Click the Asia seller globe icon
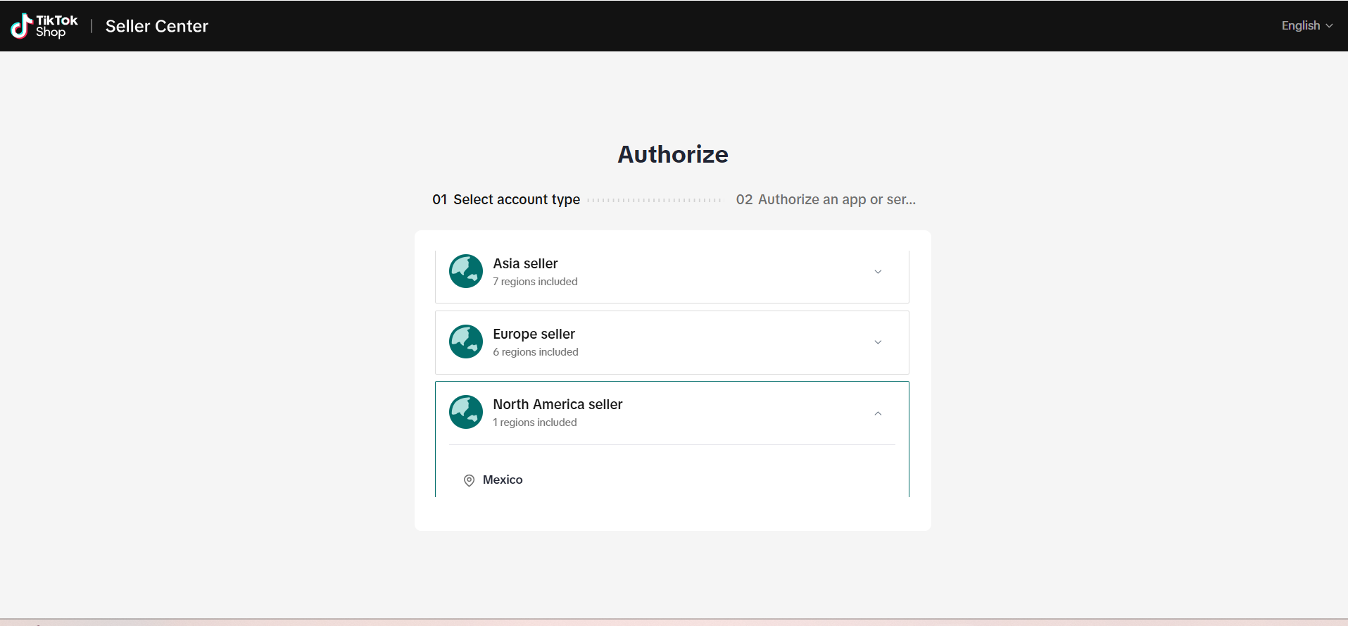 tap(466, 271)
